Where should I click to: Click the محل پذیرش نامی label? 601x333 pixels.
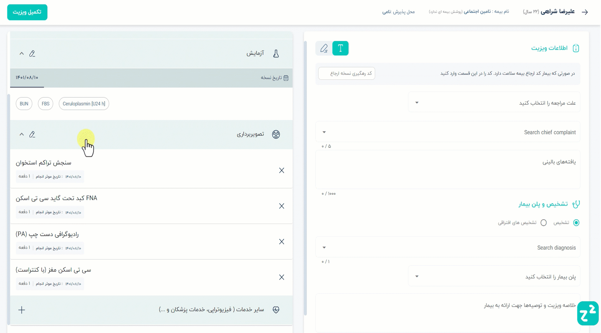(x=399, y=12)
